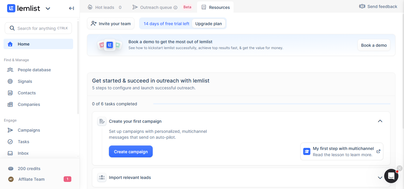404x189 pixels.
Task: Click the Signals target icon
Action: click(x=10, y=81)
